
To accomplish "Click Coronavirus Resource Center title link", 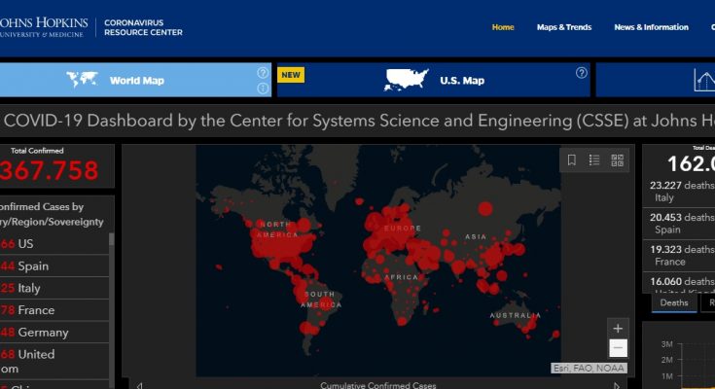I will coord(143,27).
